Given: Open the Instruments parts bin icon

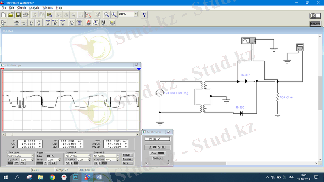Looking at the screenshot, I should 111,23.
